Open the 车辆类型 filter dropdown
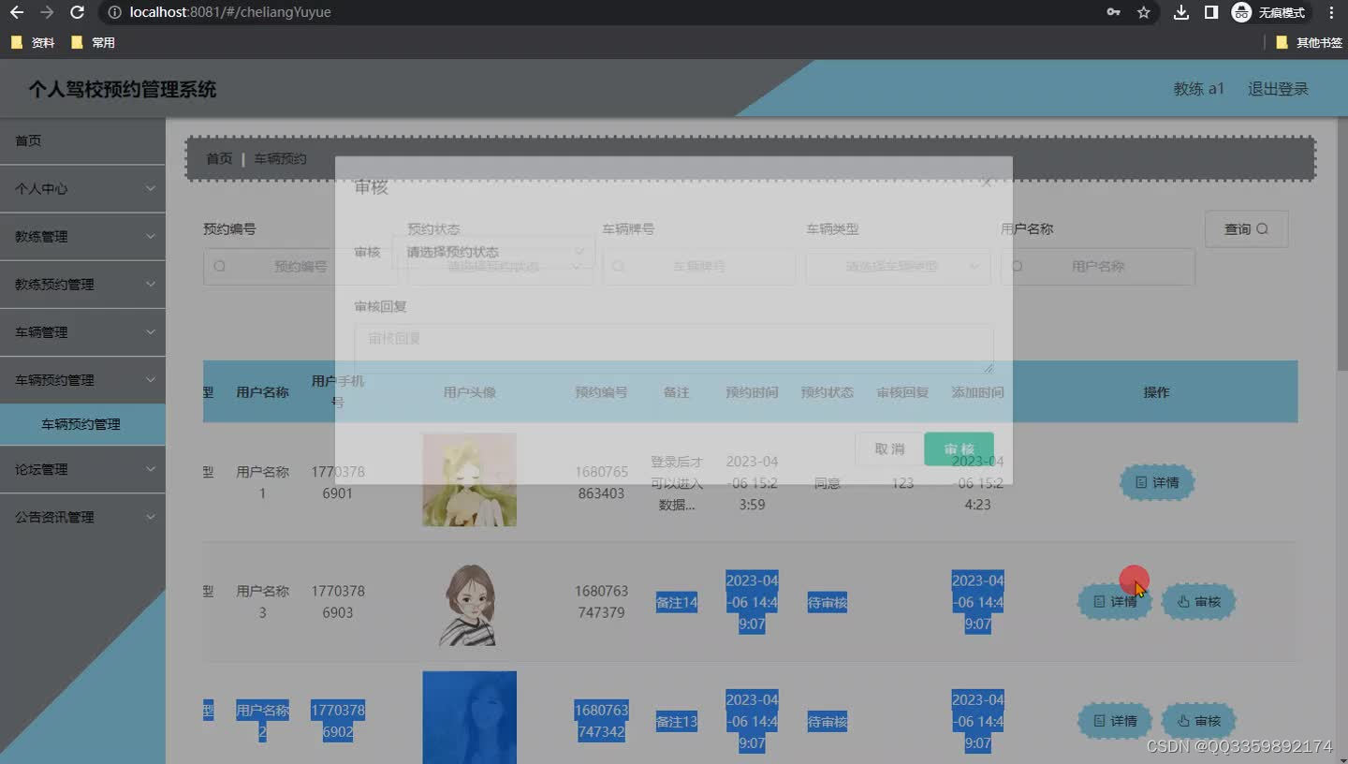This screenshot has height=764, width=1348. [898, 267]
